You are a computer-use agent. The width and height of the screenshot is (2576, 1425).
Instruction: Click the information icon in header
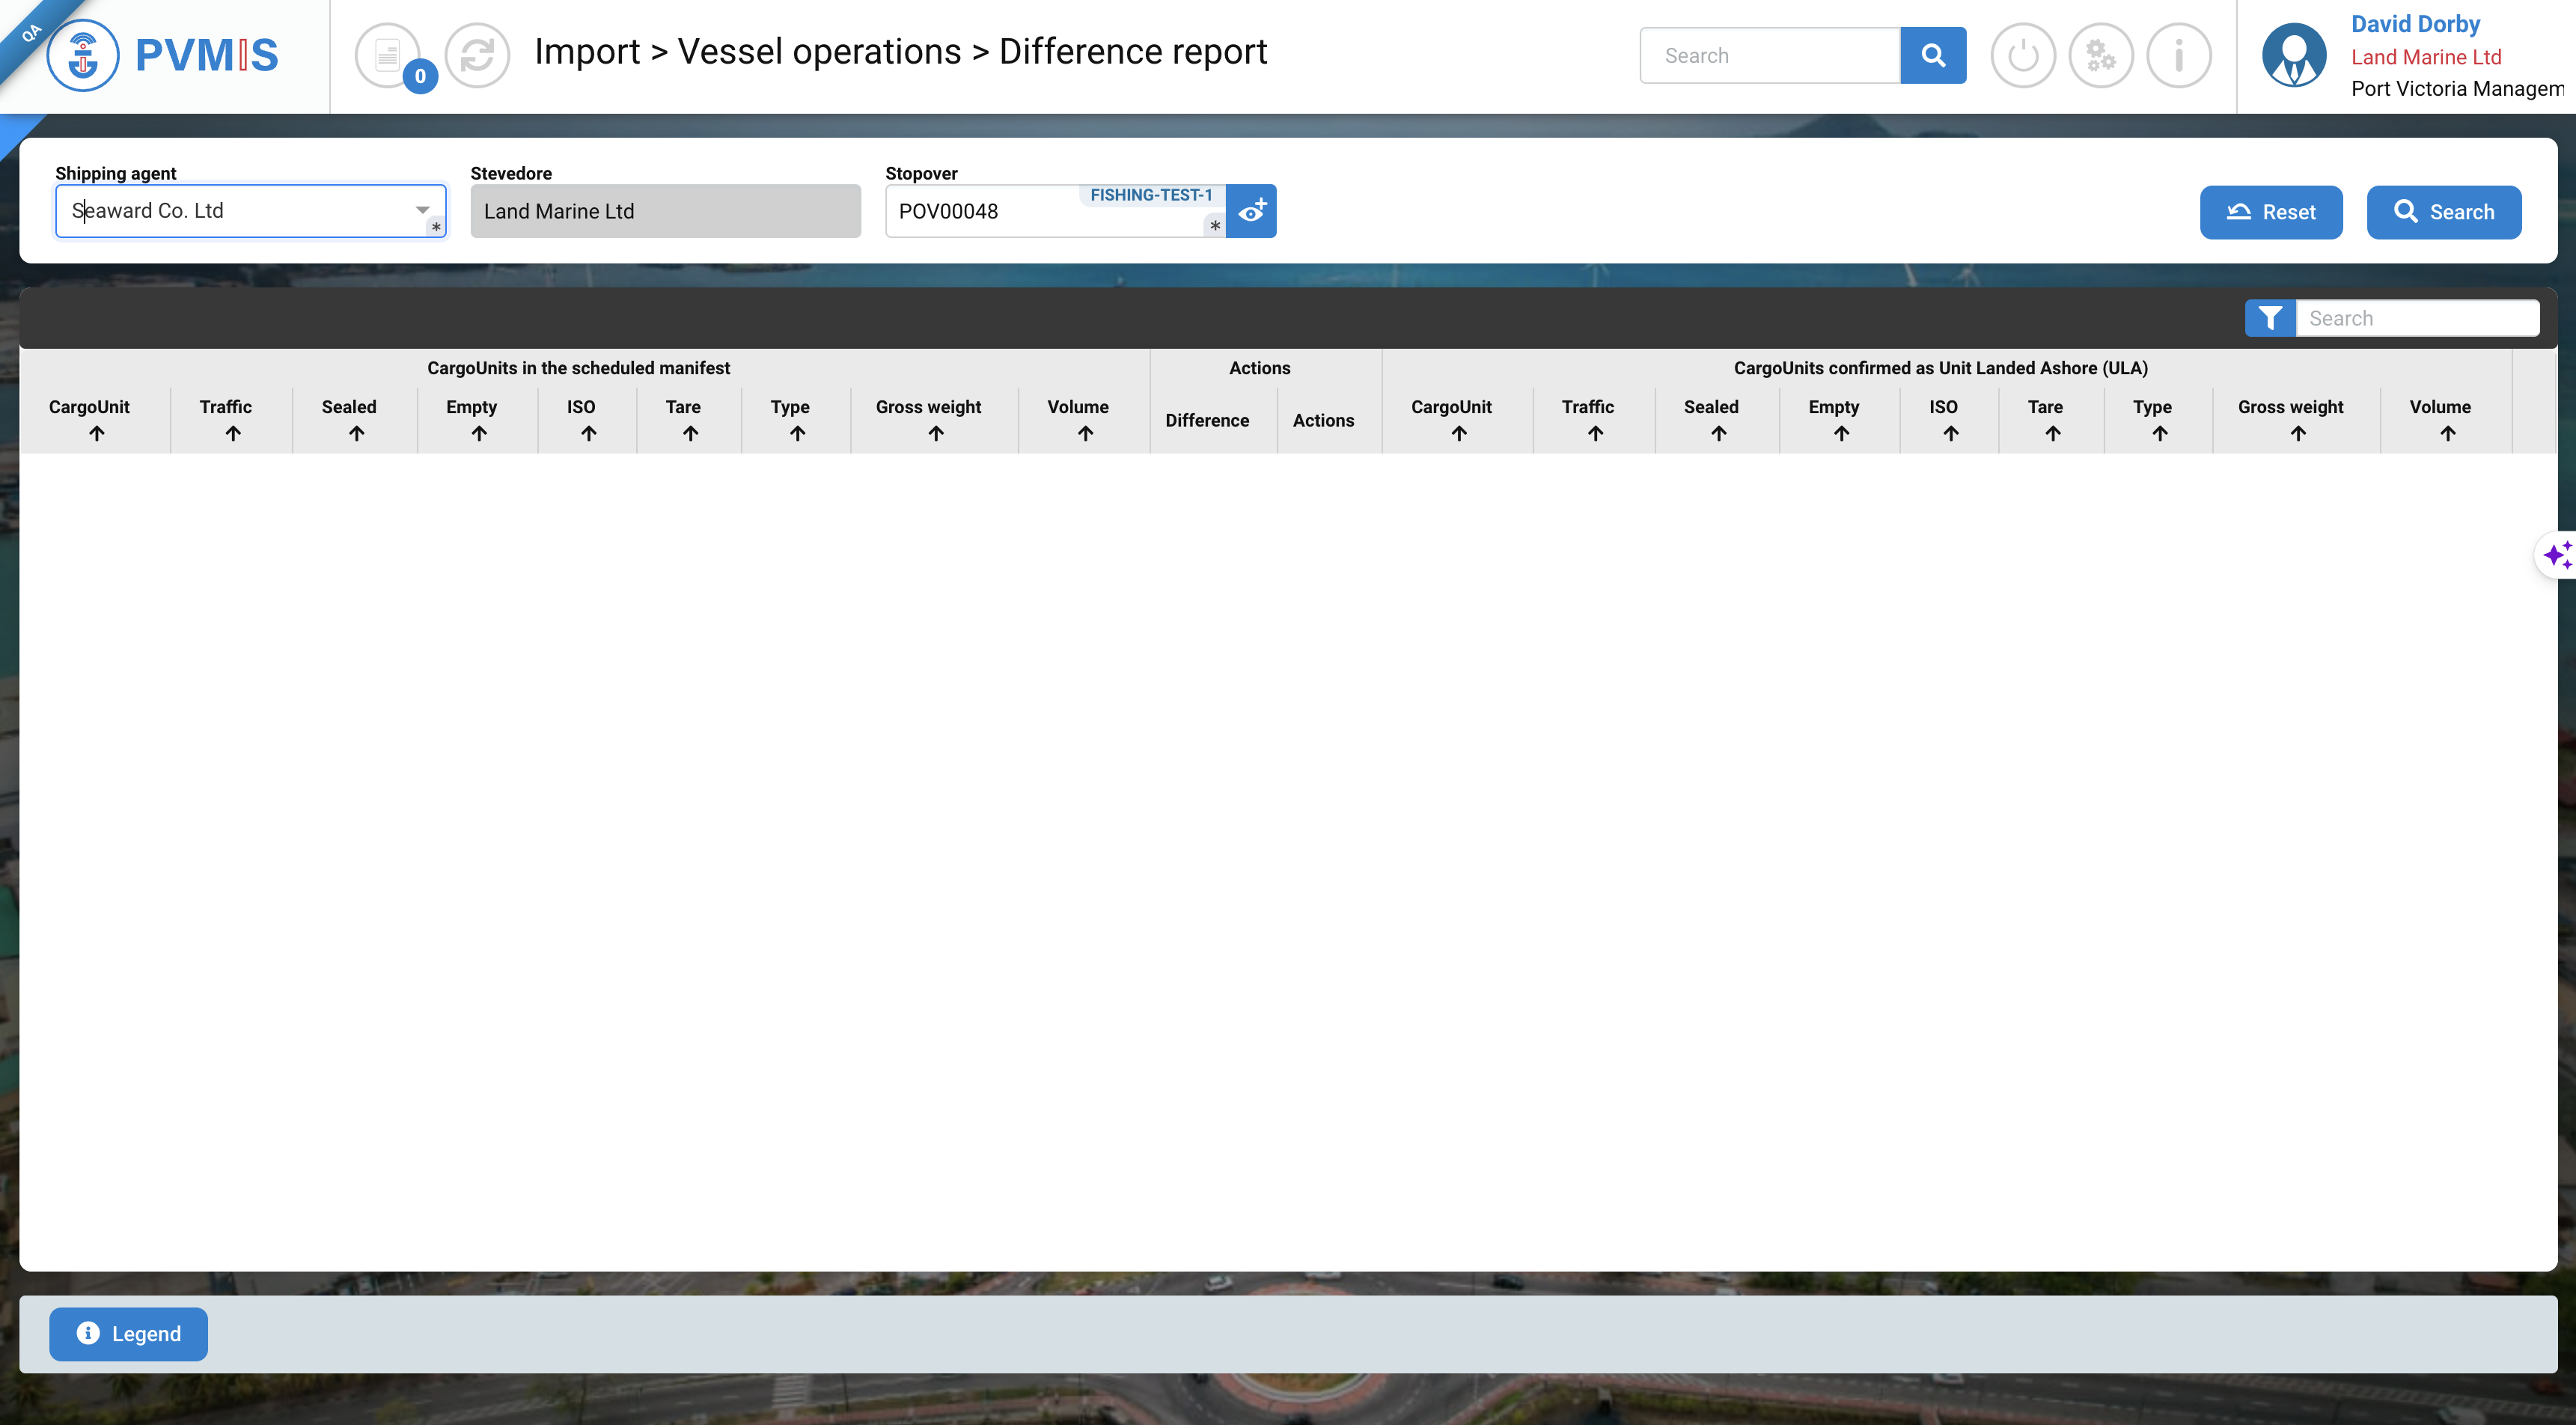tap(2178, 56)
